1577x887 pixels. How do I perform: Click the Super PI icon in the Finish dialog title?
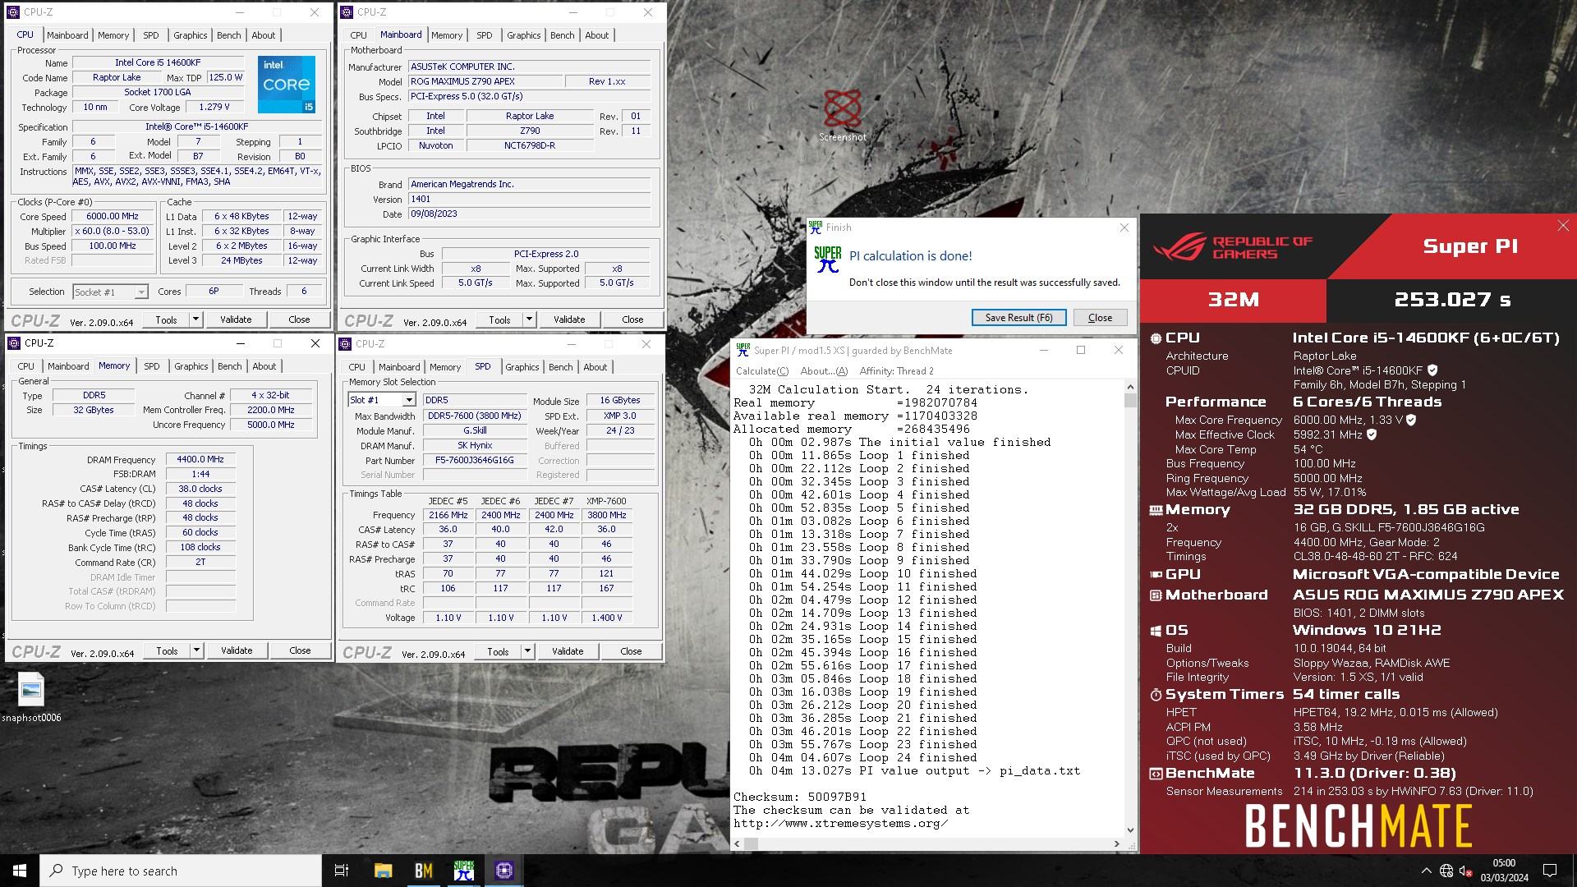tap(816, 227)
